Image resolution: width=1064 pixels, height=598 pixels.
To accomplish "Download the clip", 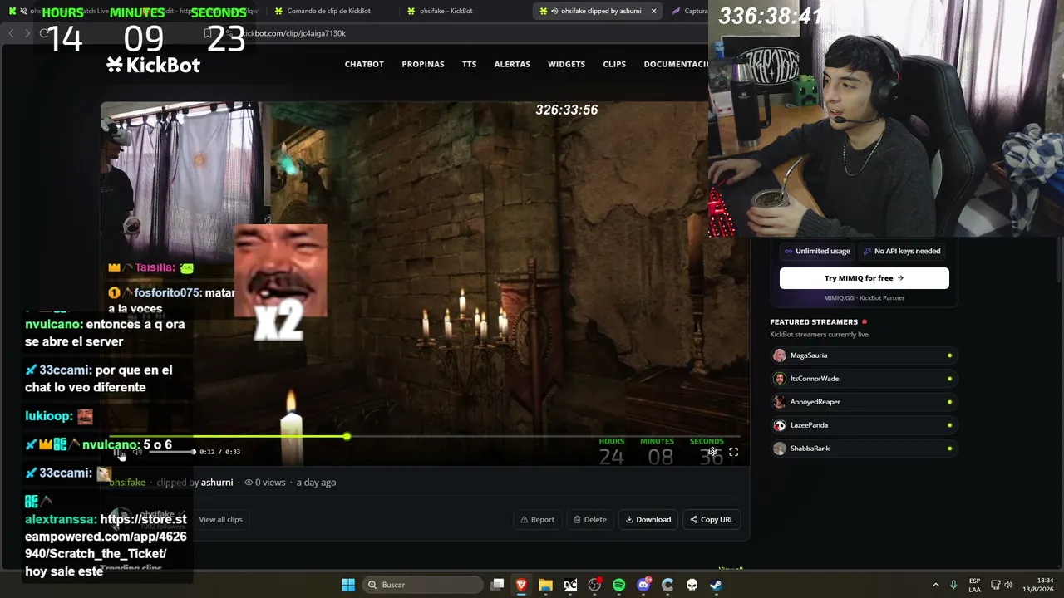I will [x=648, y=520].
